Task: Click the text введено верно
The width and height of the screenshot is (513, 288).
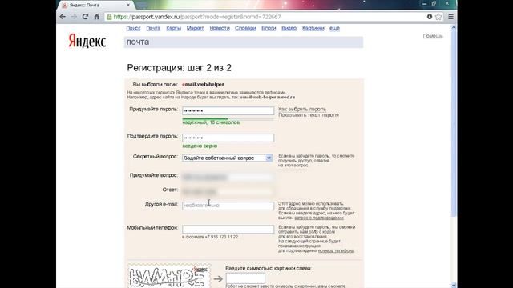Action: pos(200,146)
